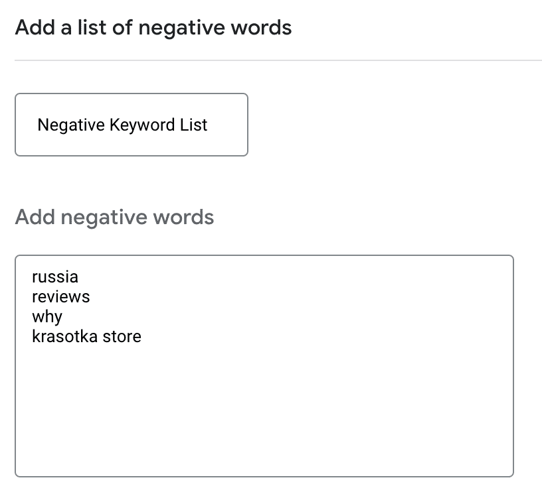Click the entry krasotka store

(86, 336)
